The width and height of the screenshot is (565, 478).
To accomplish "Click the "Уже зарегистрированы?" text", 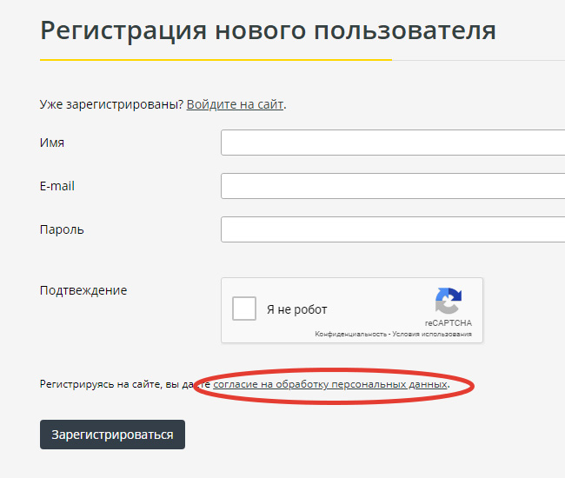I will click(x=111, y=104).
